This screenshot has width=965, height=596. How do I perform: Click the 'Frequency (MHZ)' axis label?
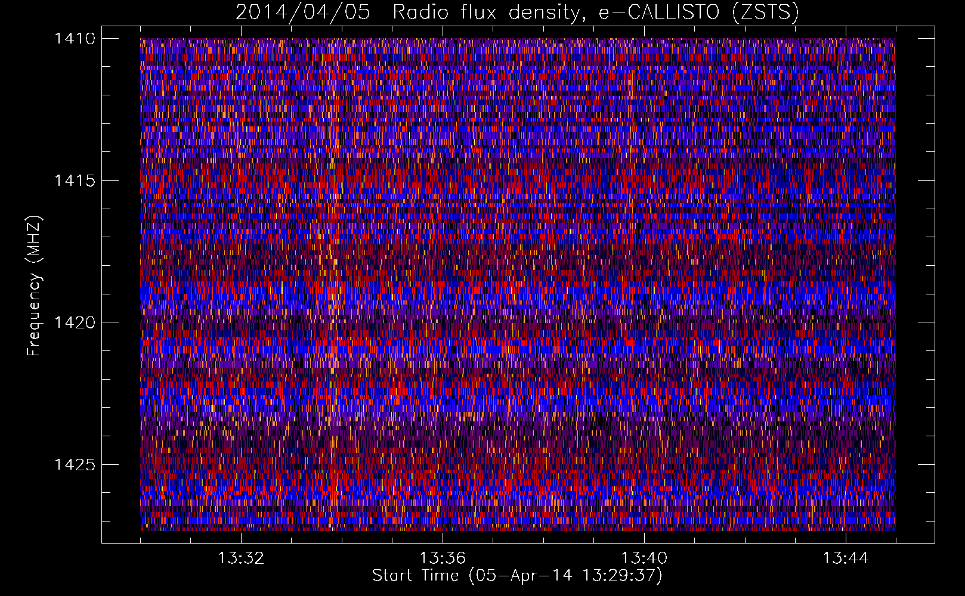(x=34, y=286)
